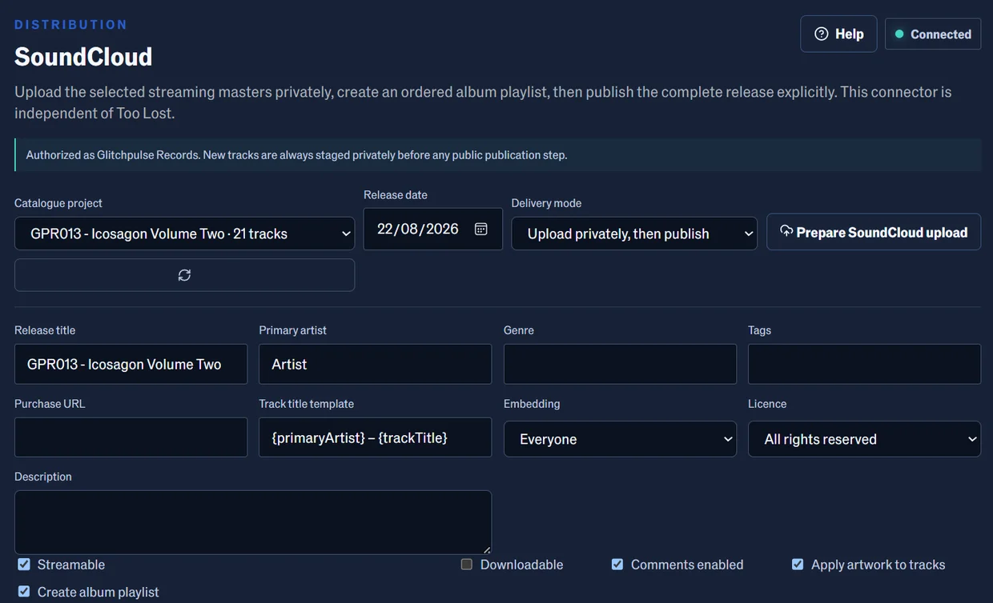Click the DISTRIBUTION breadcrumb text
Viewport: 993px width, 603px height.
(71, 25)
